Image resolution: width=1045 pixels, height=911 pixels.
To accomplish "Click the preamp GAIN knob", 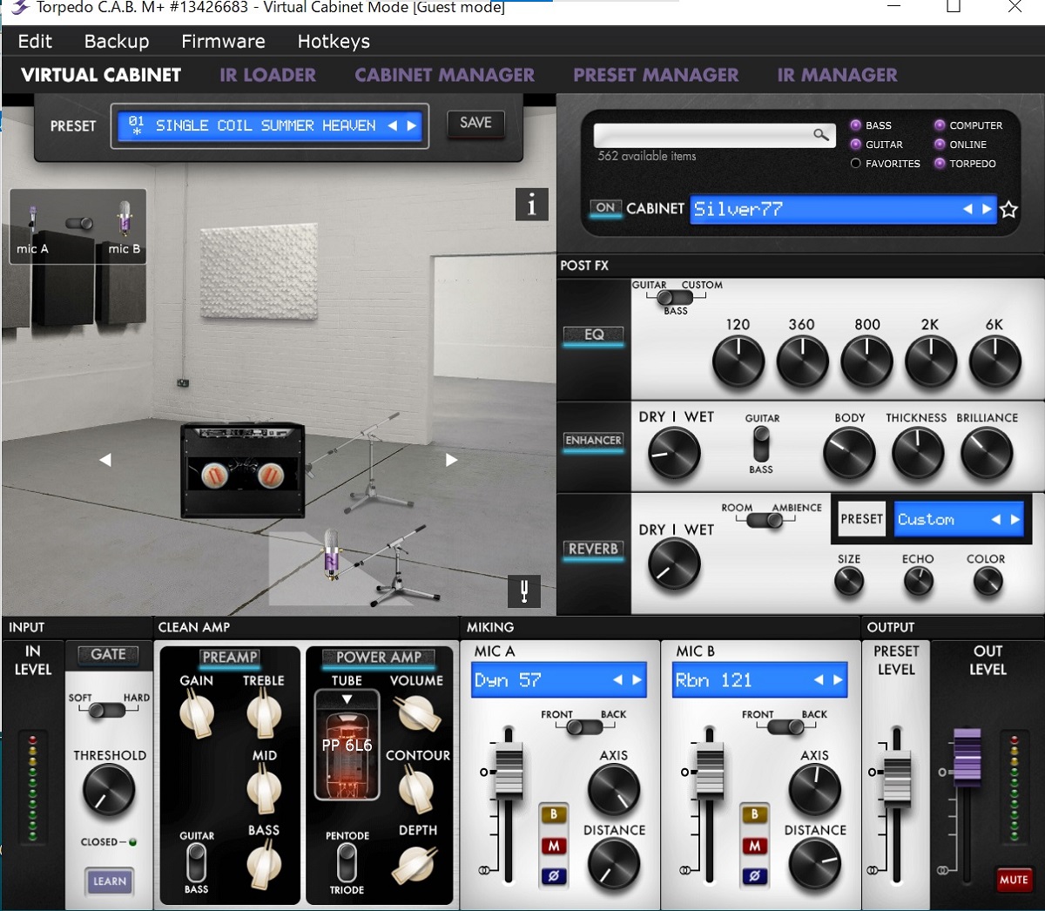I will (x=197, y=713).
